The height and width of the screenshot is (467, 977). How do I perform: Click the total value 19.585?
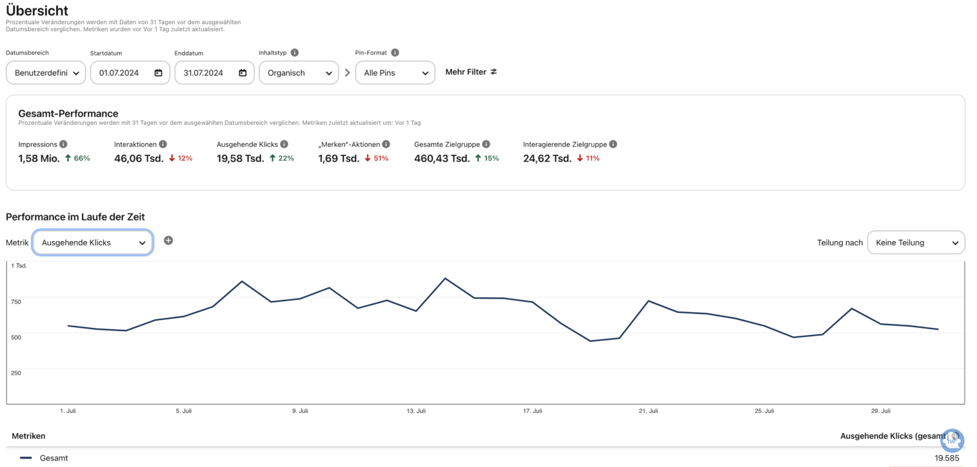[946, 458]
